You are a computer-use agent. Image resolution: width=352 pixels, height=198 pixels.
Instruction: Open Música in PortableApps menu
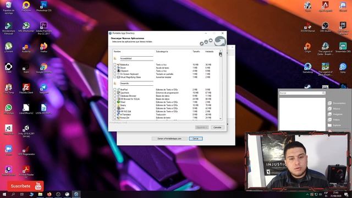(334, 109)
